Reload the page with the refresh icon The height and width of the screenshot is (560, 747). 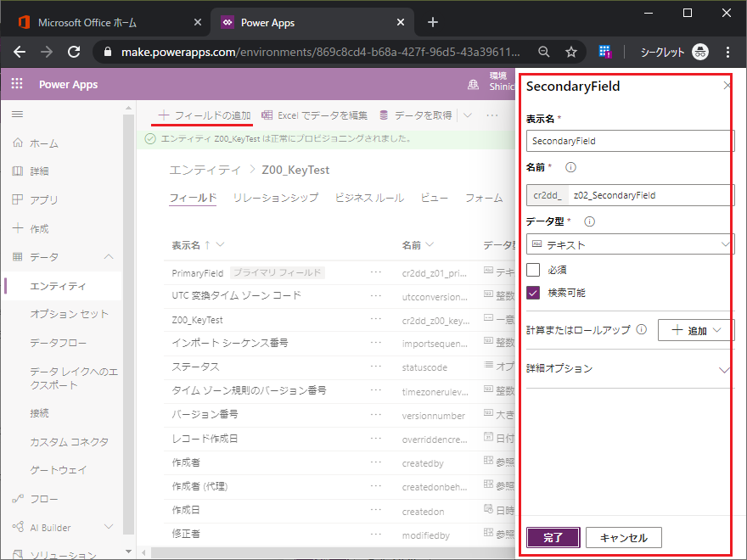(74, 52)
